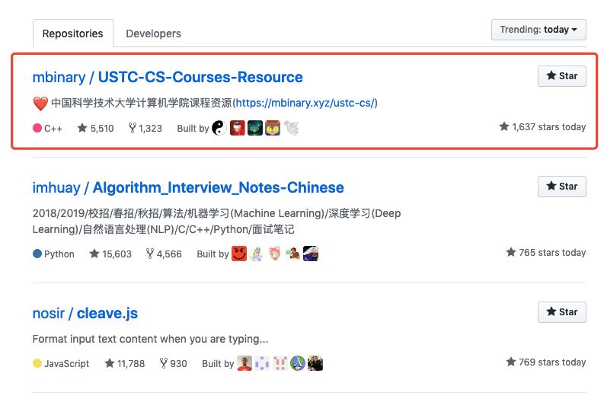The height and width of the screenshot is (399, 604).
Task: Open the mbinary user link
Action: click(59, 77)
